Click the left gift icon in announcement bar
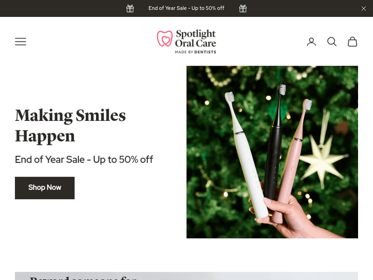 coord(130,8)
